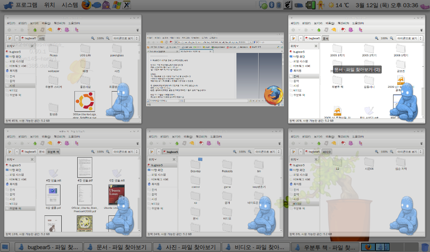This screenshot has height=252, width=430.
Task: Click the Computer icon in the 문서 window toolbar
Action: pos(351,30)
